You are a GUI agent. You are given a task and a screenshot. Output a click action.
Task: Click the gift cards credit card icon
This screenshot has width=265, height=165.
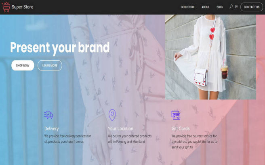[x=176, y=115]
